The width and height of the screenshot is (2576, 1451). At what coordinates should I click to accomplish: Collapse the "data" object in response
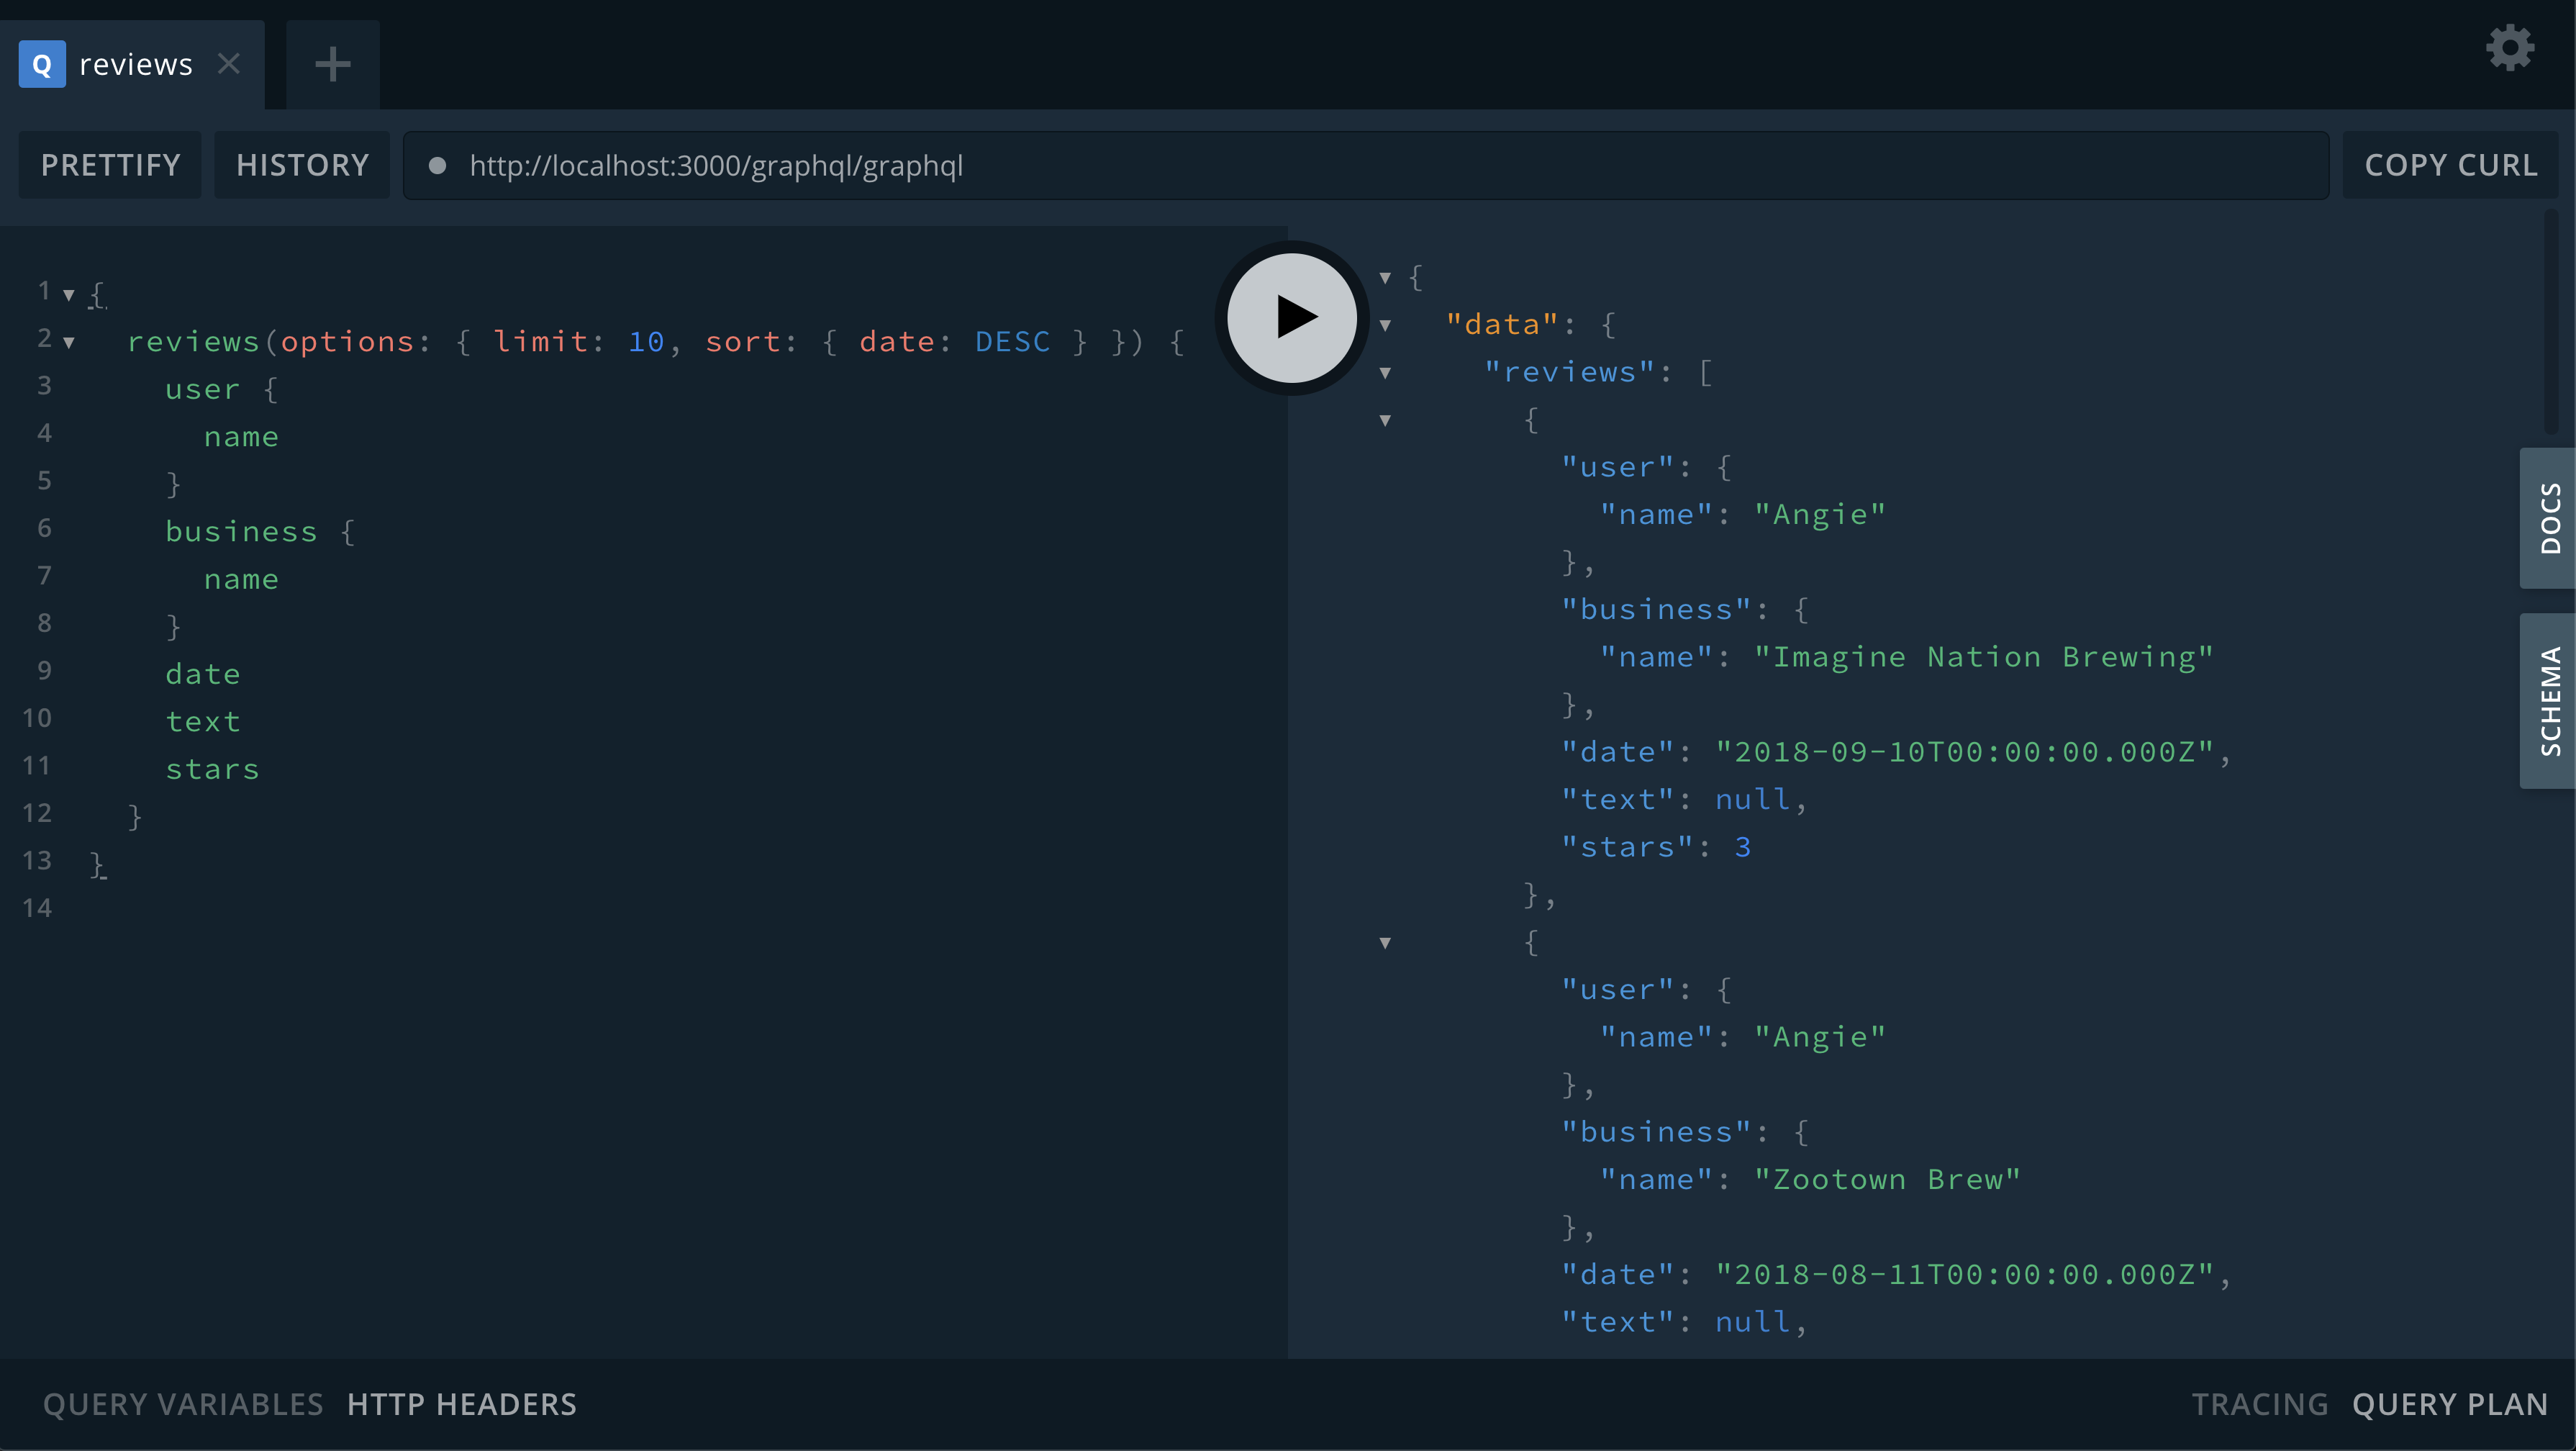pyautogui.click(x=1385, y=325)
